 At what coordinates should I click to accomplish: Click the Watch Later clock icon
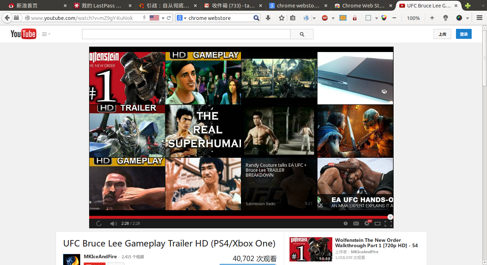pyautogui.click(x=345, y=224)
